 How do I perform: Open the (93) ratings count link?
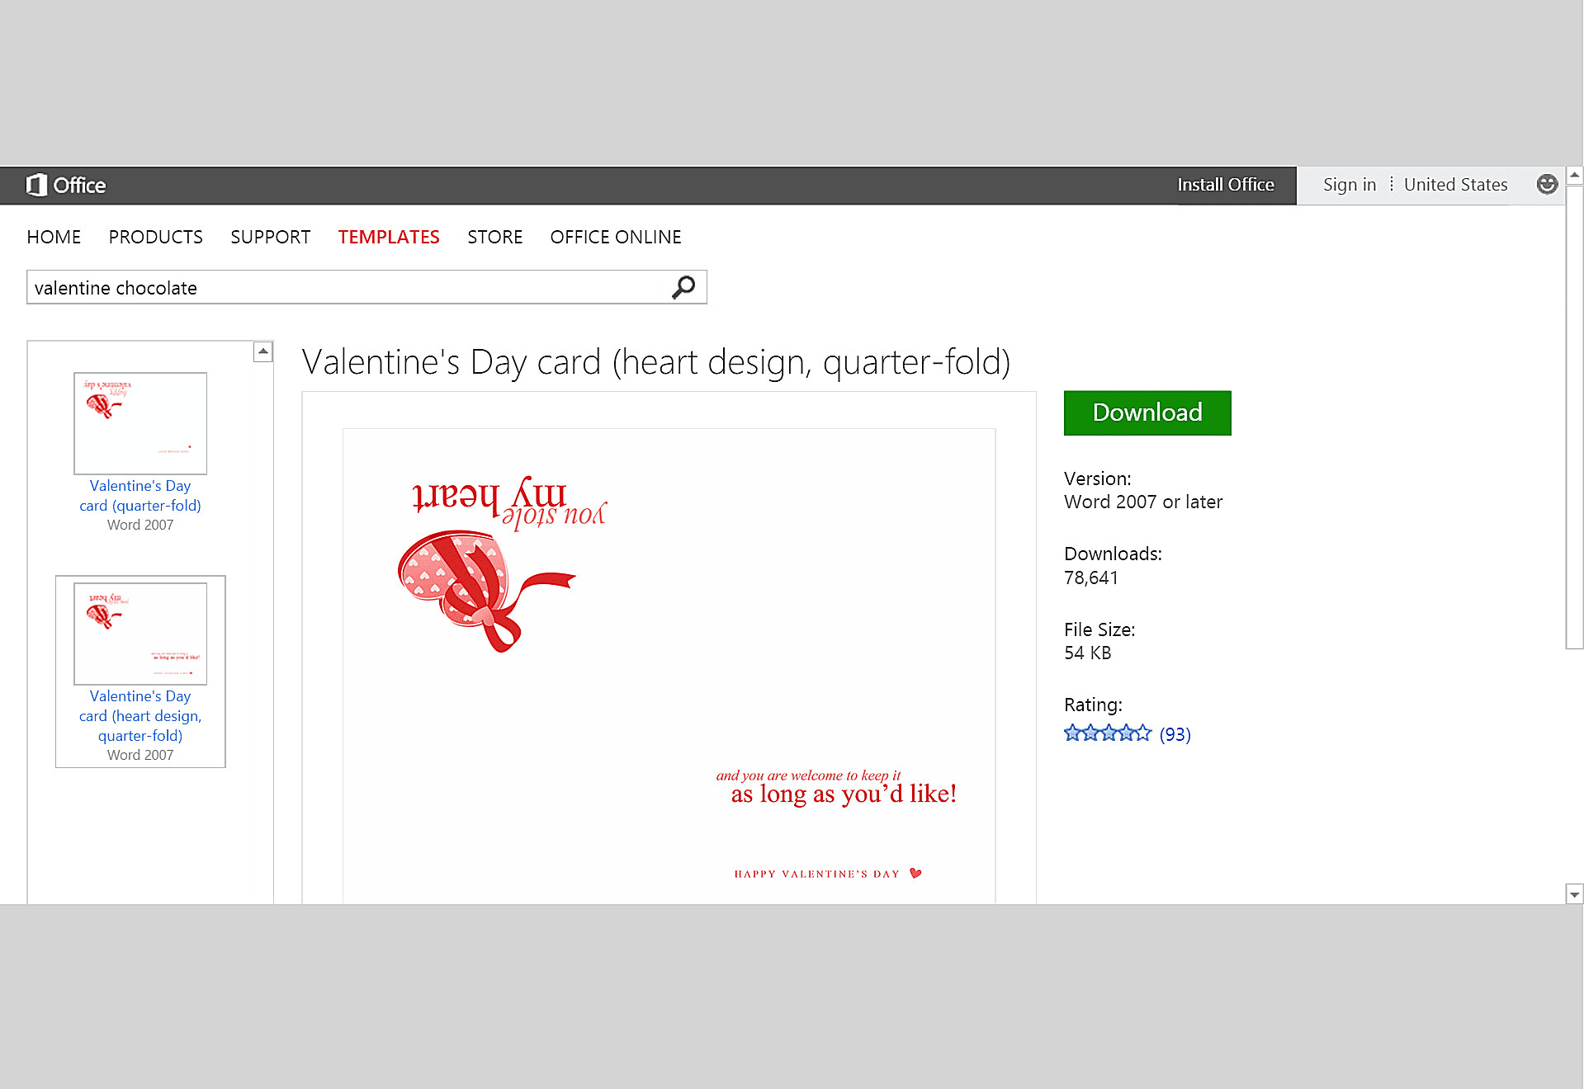(1175, 734)
